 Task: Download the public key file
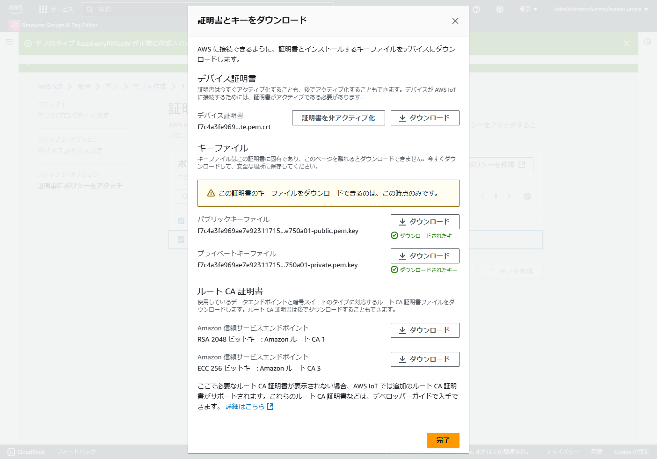click(x=425, y=222)
